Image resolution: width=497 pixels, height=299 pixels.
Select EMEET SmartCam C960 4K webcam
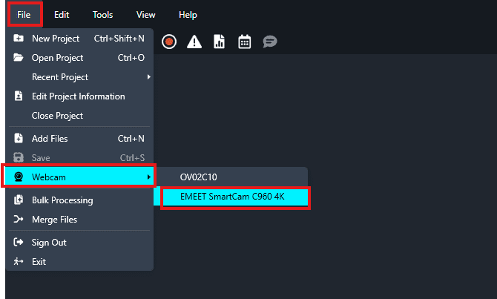tap(232, 197)
